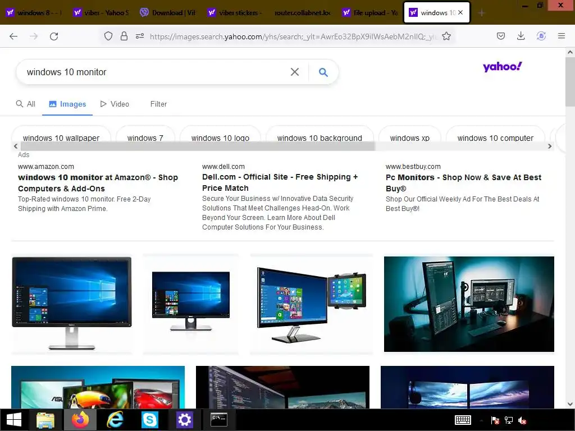
Task: Open the code-on-screen dark monitor image
Action: pyautogui.click(x=283, y=387)
